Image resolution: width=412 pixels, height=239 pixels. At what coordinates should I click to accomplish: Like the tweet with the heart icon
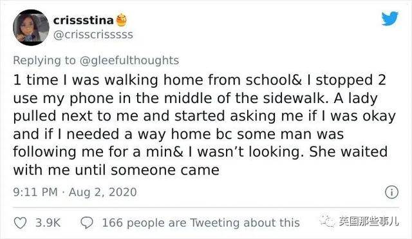(x=20, y=223)
